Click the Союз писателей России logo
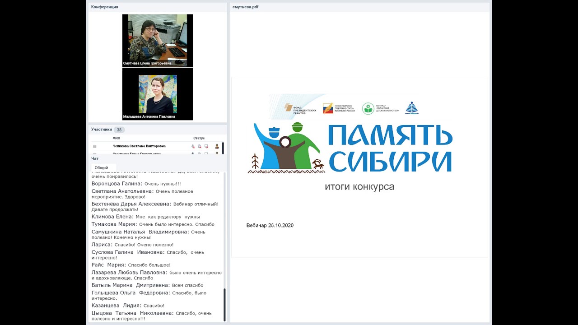This screenshot has height=325, width=578. click(339, 108)
